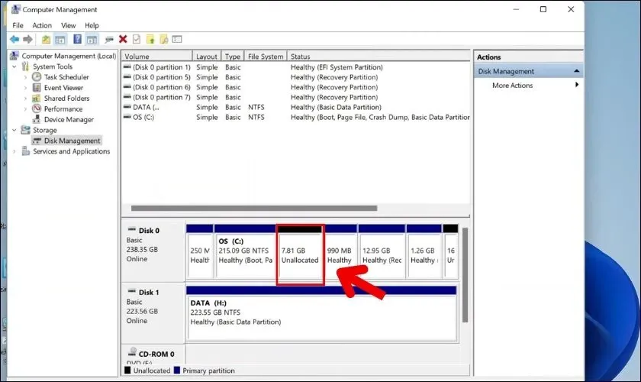Click the Up one level toolbar icon

pos(47,39)
